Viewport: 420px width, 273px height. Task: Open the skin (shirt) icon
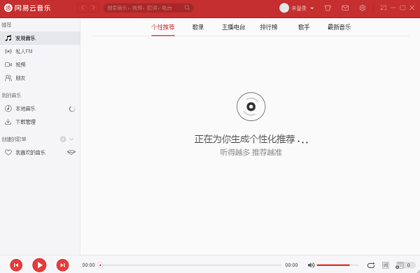[x=328, y=8]
